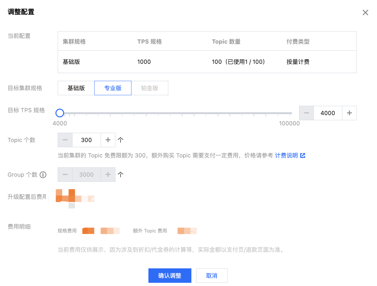Increase target TPS value with plus button
The height and width of the screenshot is (286, 377).
[349, 113]
